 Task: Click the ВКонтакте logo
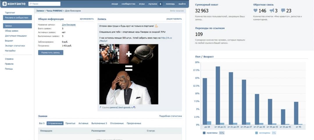[14, 4]
